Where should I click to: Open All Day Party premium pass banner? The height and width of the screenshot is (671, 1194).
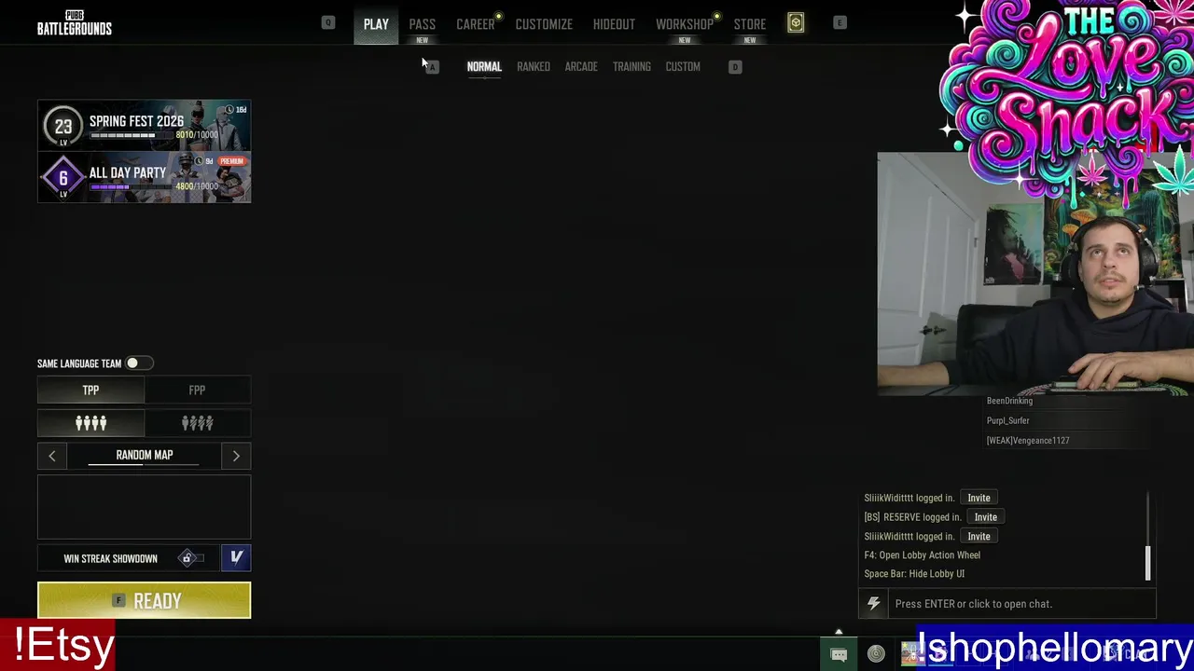pyautogui.click(x=144, y=177)
